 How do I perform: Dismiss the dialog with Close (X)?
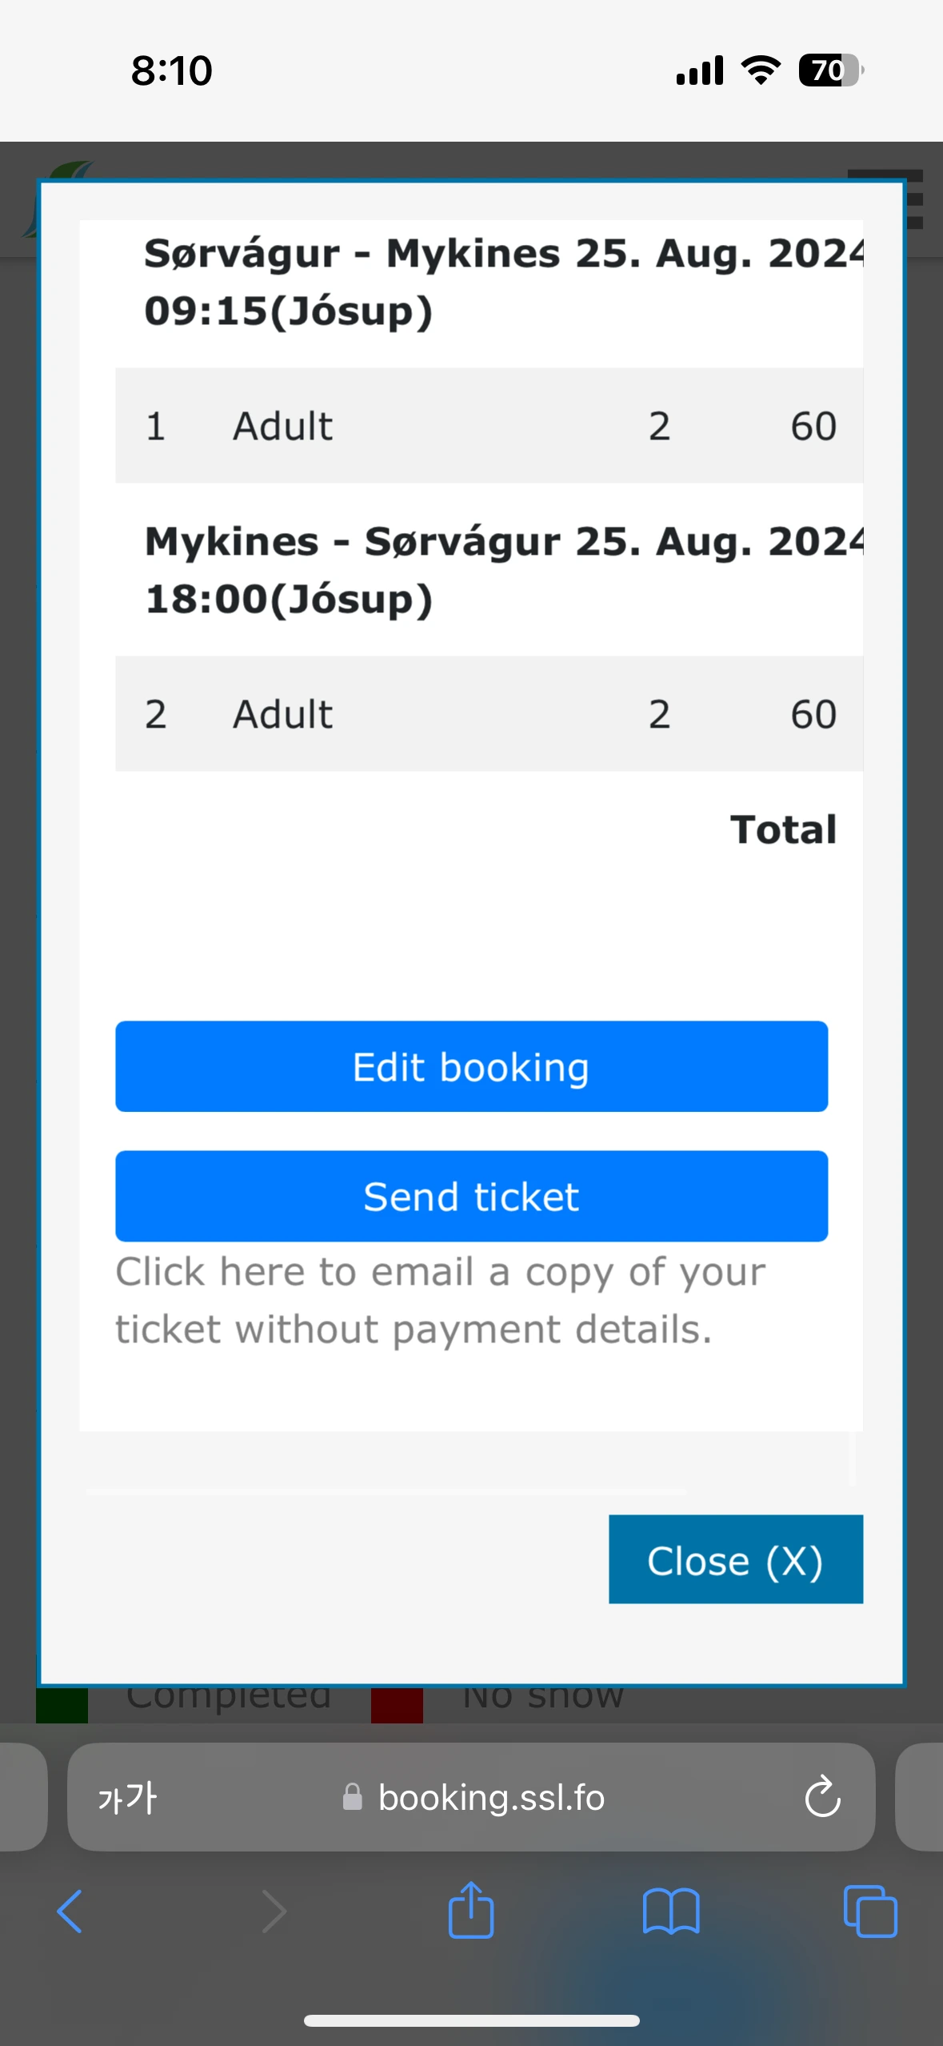(x=735, y=1559)
